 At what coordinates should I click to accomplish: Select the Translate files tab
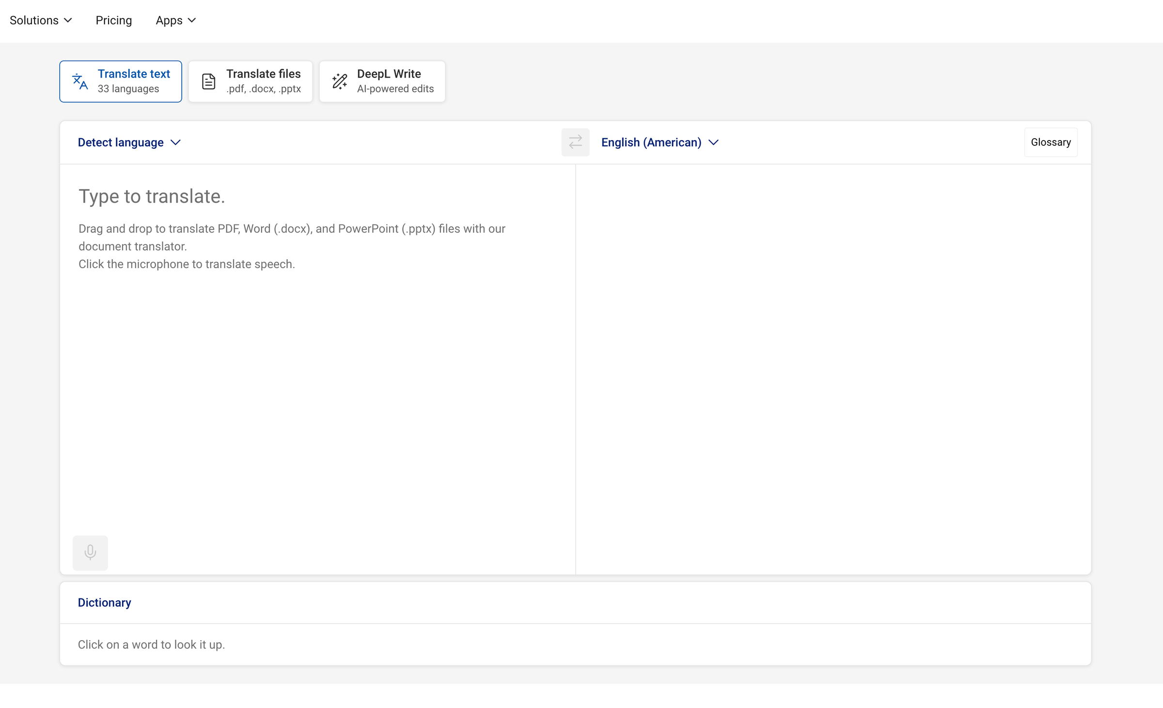click(x=251, y=81)
